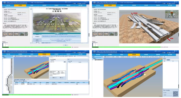181x98 pixels.
Task: Click the green progress bar in top-left window
Action: [37, 47]
